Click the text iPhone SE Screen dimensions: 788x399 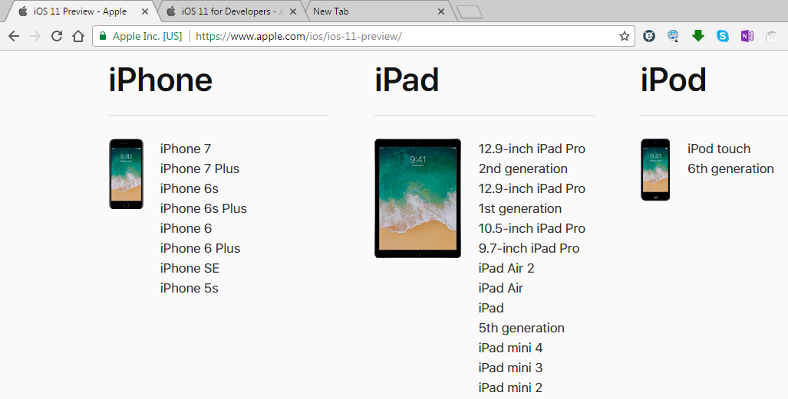pyautogui.click(x=190, y=269)
